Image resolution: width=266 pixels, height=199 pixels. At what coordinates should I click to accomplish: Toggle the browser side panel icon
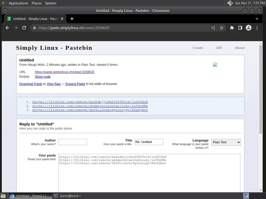tap(240, 28)
